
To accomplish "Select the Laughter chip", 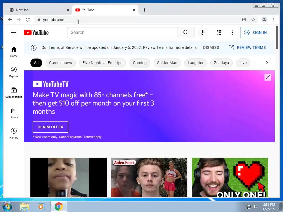I will [195, 63].
